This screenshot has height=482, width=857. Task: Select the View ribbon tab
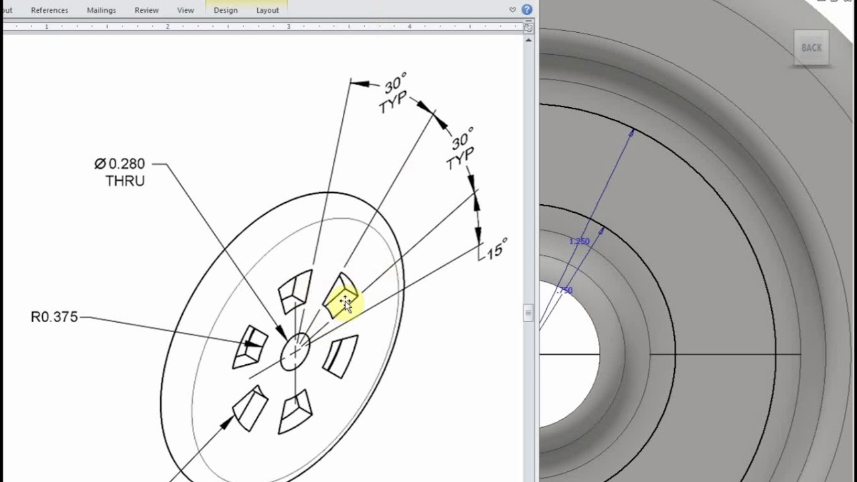click(x=185, y=10)
